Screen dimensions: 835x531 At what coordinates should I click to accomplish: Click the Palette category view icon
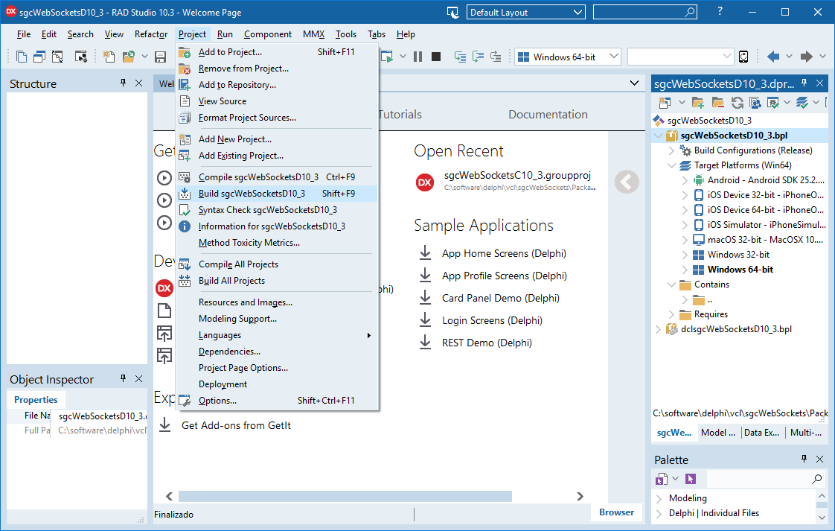662,479
